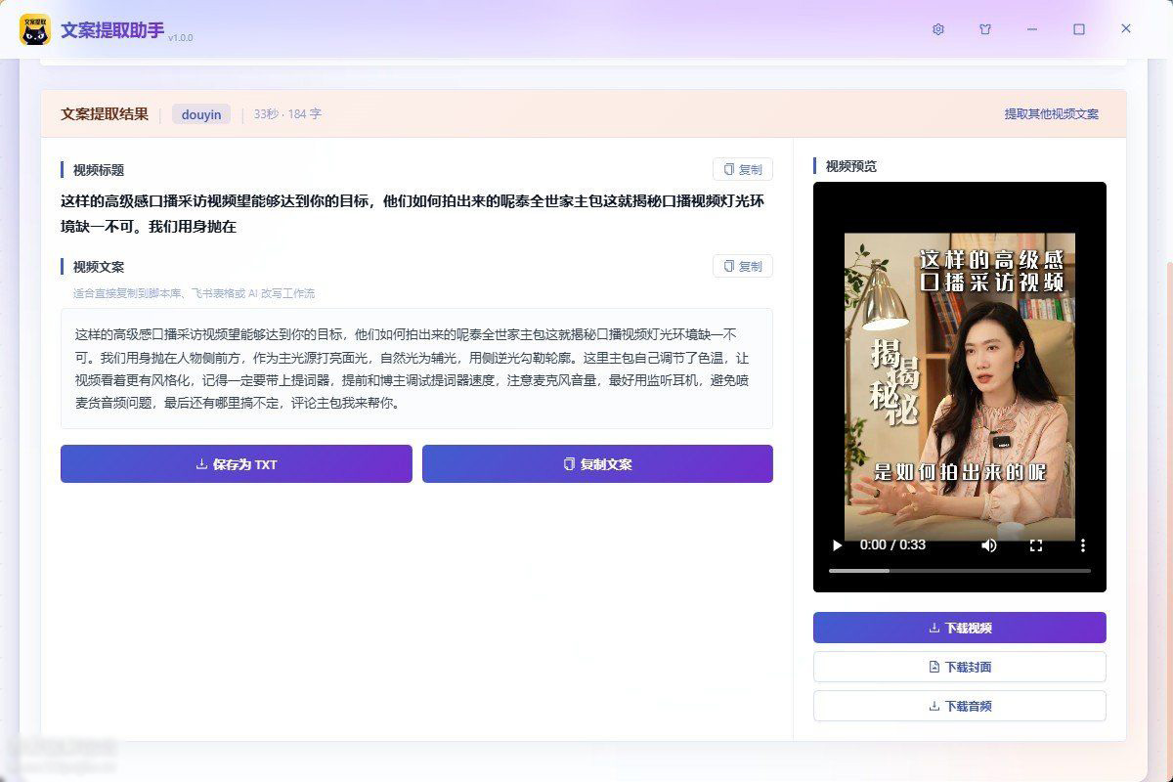Click 下载视频 button
The height and width of the screenshot is (782, 1173).
click(960, 628)
